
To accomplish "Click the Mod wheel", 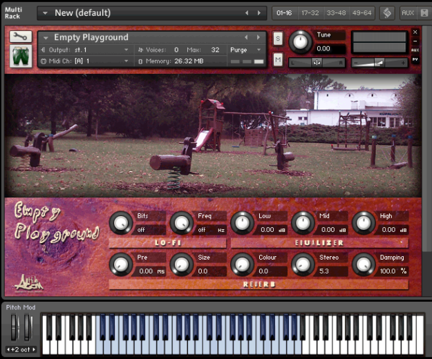I will 28,328.
